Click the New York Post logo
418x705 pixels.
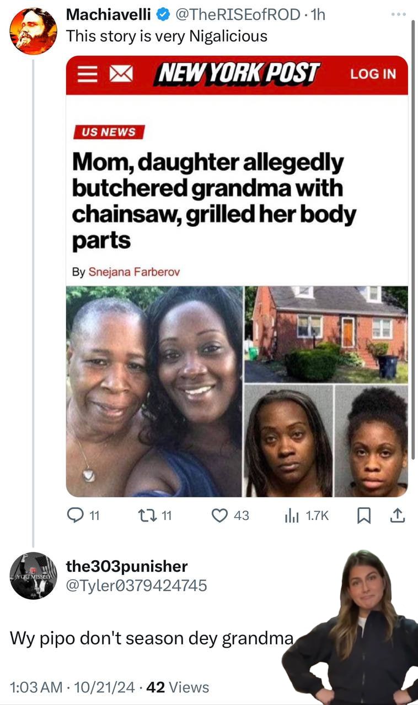[x=237, y=74]
